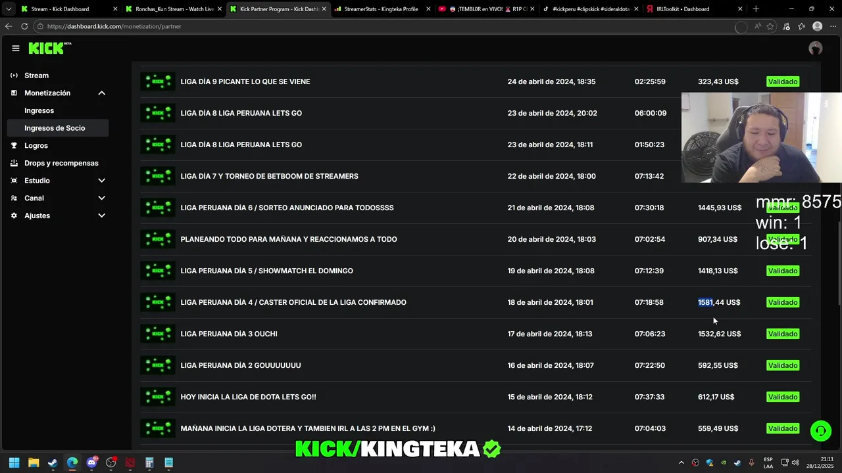The height and width of the screenshot is (473, 842).
Task: Expand the Ajustes section
Action: [102, 215]
